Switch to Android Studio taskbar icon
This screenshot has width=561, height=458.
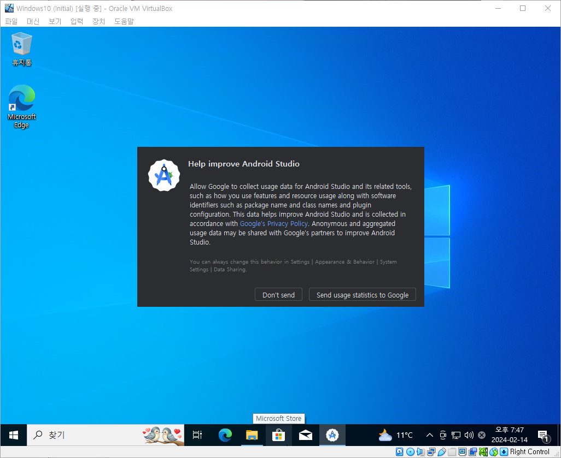tap(332, 435)
